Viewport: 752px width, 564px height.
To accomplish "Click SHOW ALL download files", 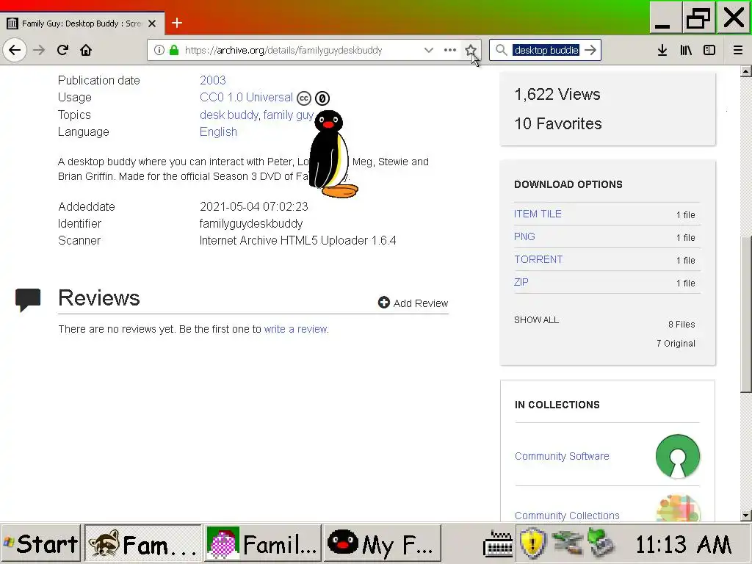I will pos(536,320).
